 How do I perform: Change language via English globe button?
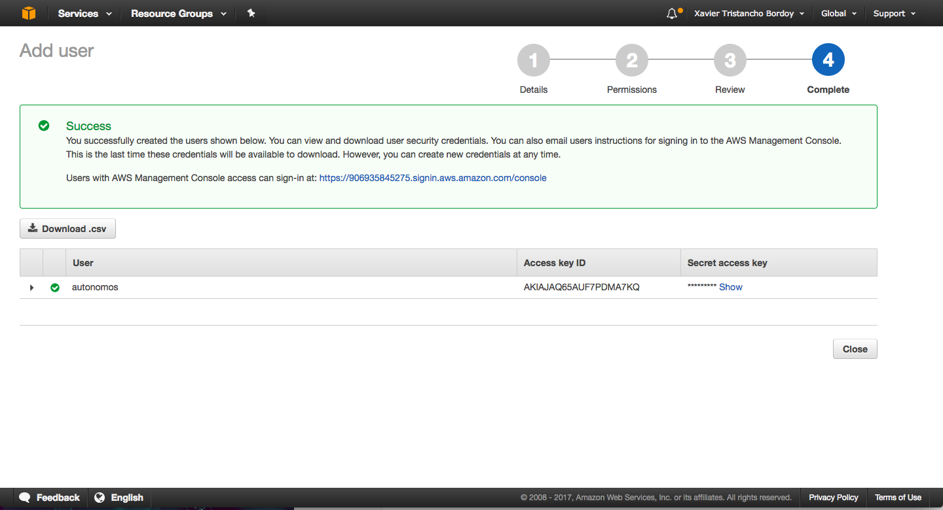pyautogui.click(x=119, y=498)
